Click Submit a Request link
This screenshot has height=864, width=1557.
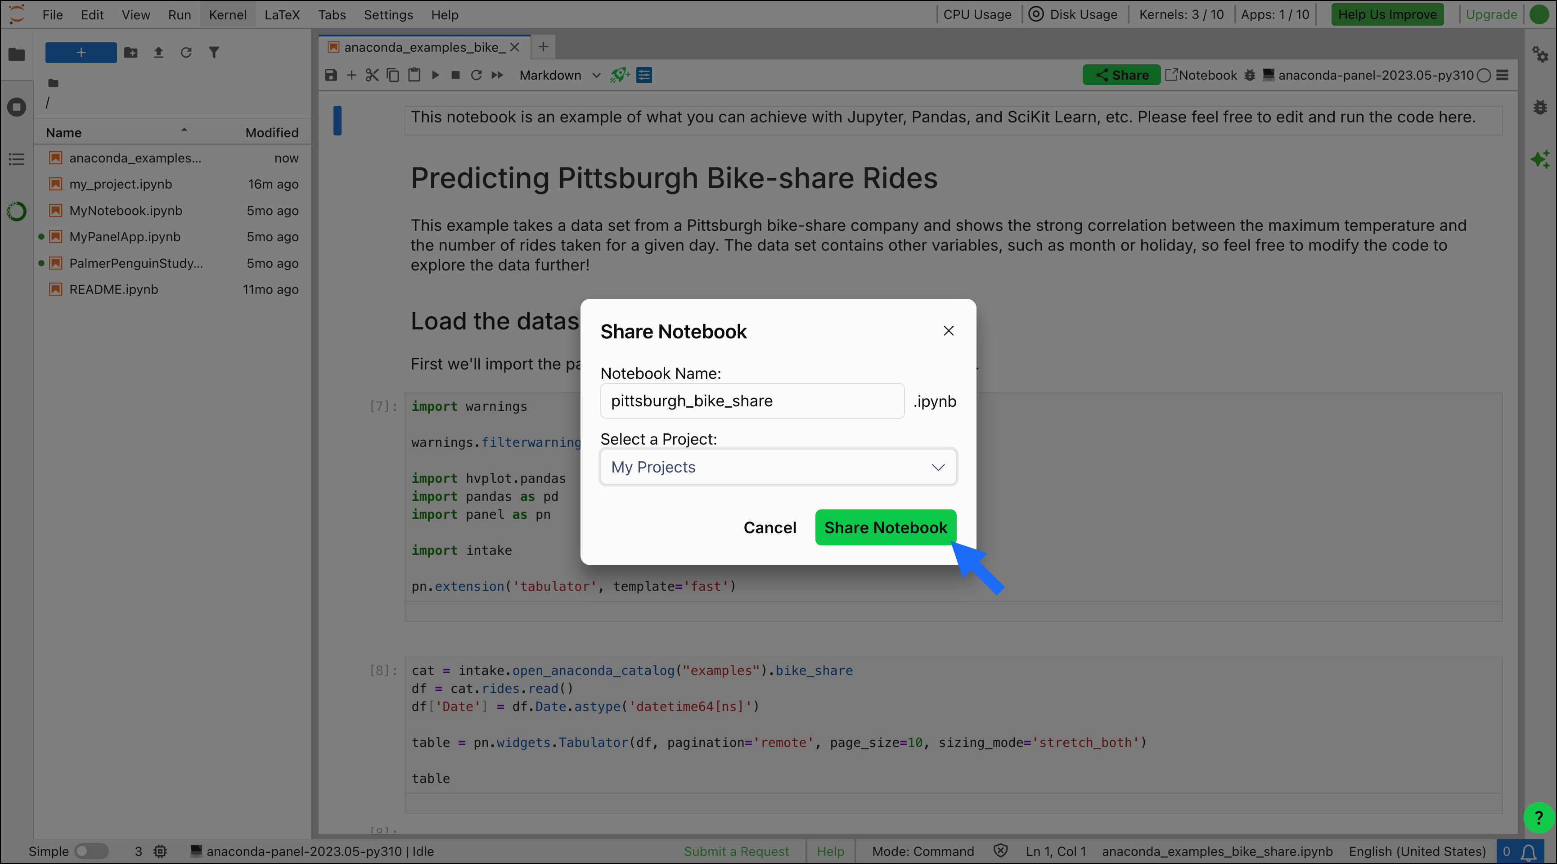point(736,851)
